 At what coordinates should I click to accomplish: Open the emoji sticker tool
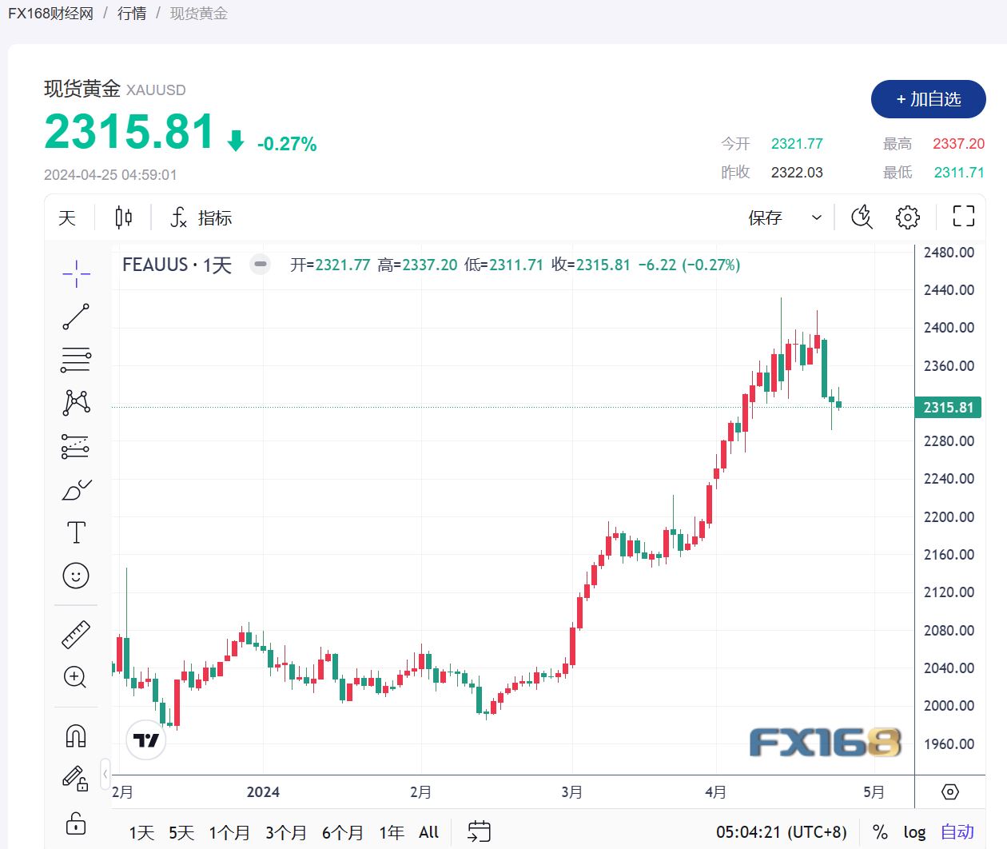coord(75,575)
